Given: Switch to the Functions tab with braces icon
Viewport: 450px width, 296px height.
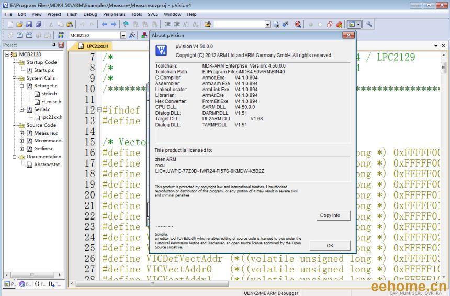Looking at the screenshot, I should pos(40,284).
